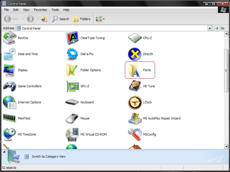Click the Search toolbar button
Screen dimensions: 230x172
pyautogui.click(x=61, y=19)
